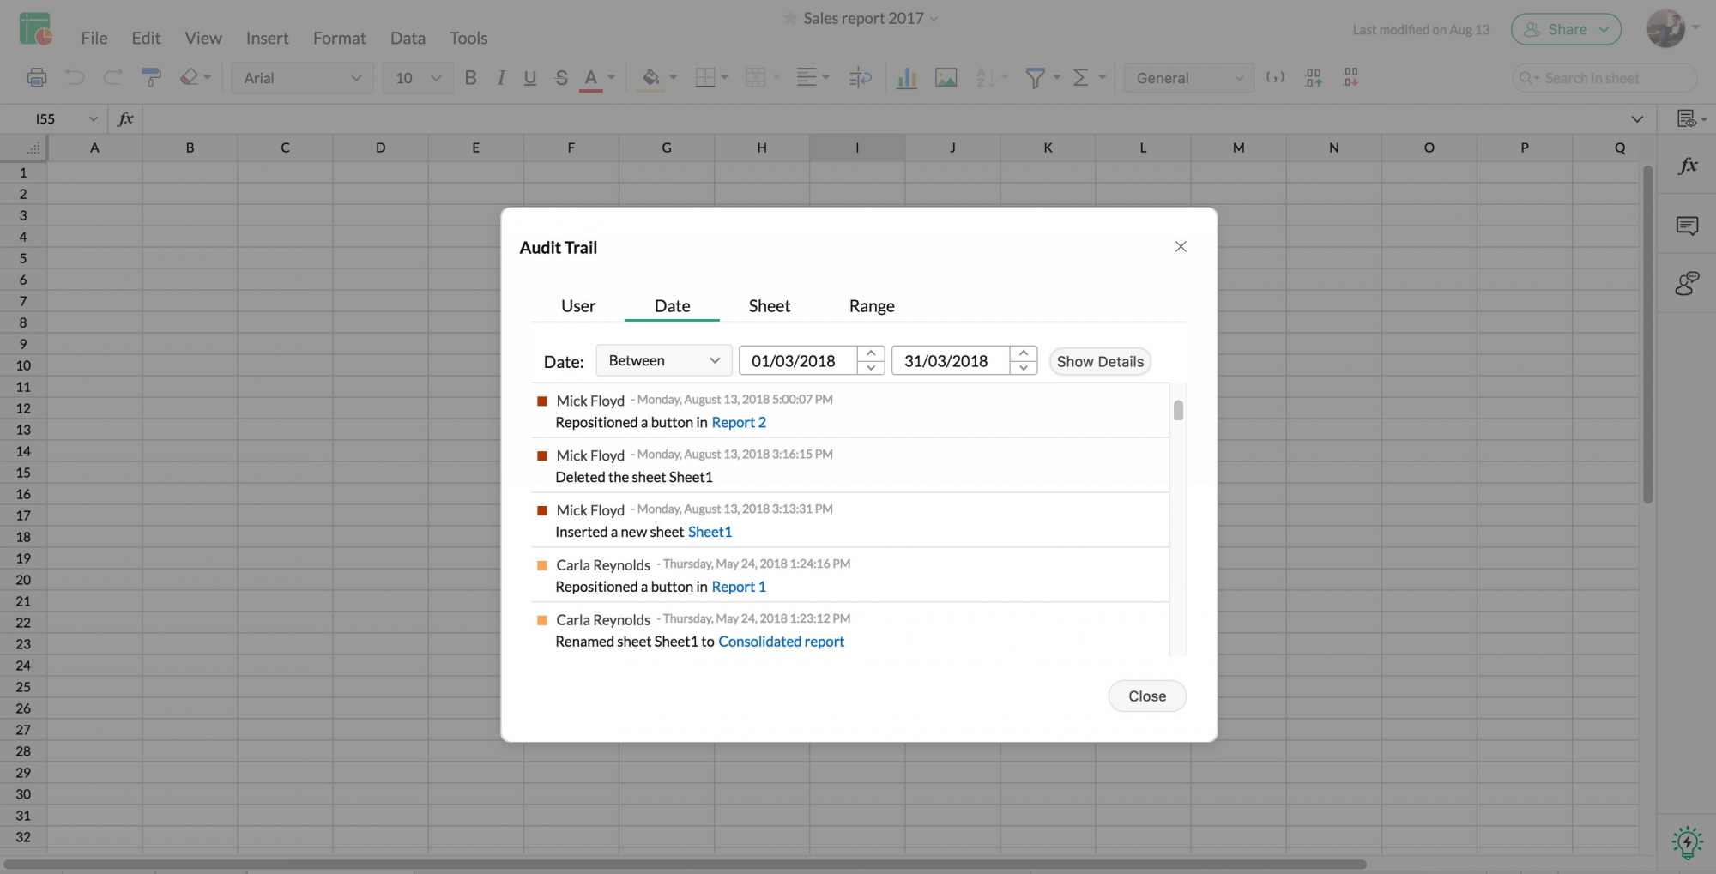Open the Arial font dropdown
1716x874 pixels.
pos(302,78)
